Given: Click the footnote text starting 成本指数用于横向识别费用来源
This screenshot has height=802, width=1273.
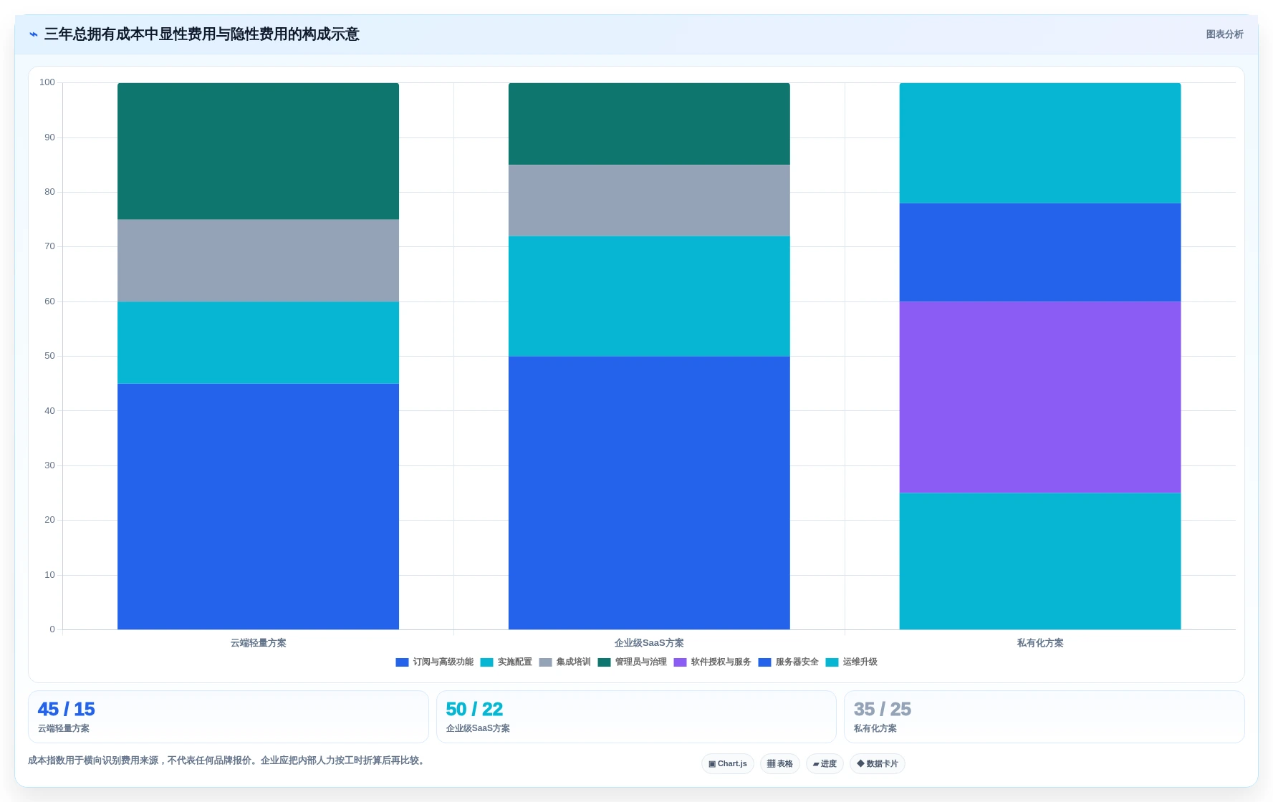Looking at the screenshot, I should [228, 760].
